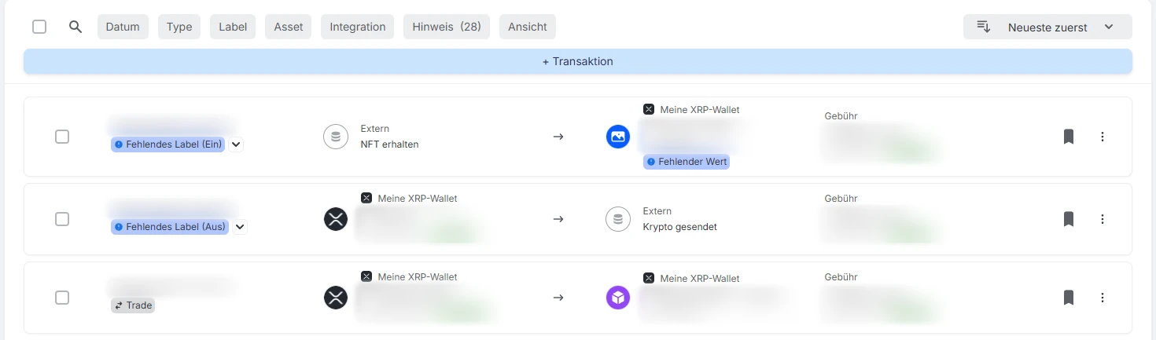Click the XRP logo in Krypto gesendet row
The height and width of the screenshot is (340, 1156).
point(336,219)
